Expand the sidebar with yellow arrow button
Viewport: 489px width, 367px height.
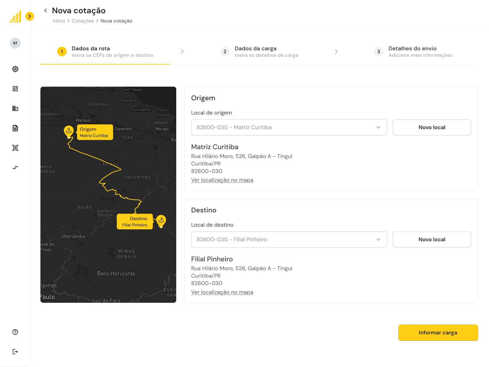(30, 16)
